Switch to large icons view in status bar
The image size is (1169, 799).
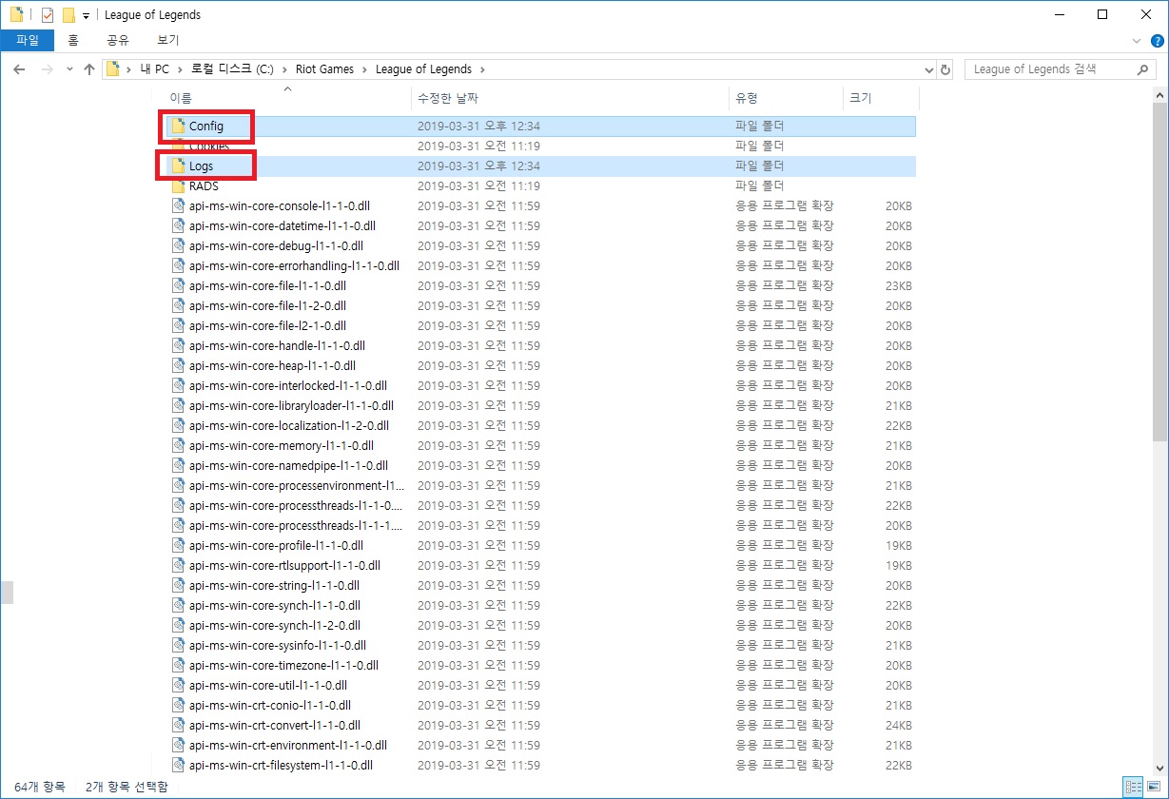[x=1154, y=787]
